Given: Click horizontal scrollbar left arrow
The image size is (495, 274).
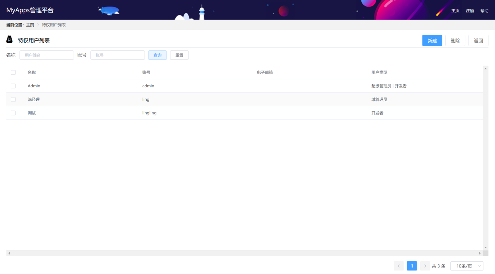Looking at the screenshot, I should pos(9,253).
